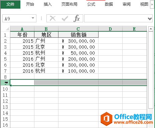
Task: Select row 8 header
Action: [5, 77]
